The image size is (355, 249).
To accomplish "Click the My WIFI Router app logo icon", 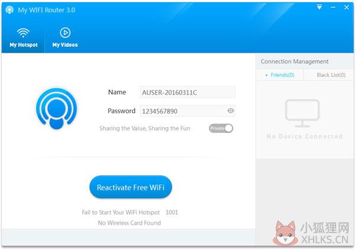I will tap(9, 10).
